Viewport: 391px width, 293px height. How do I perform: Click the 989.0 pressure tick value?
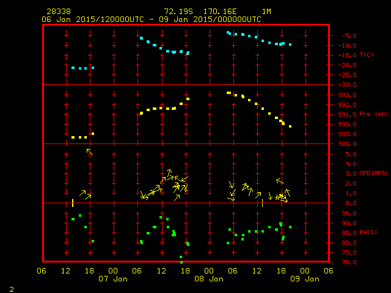pos(348,134)
